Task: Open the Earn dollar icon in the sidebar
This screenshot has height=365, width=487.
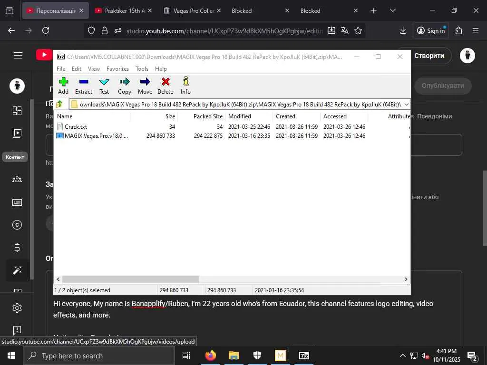Action: coord(17,248)
